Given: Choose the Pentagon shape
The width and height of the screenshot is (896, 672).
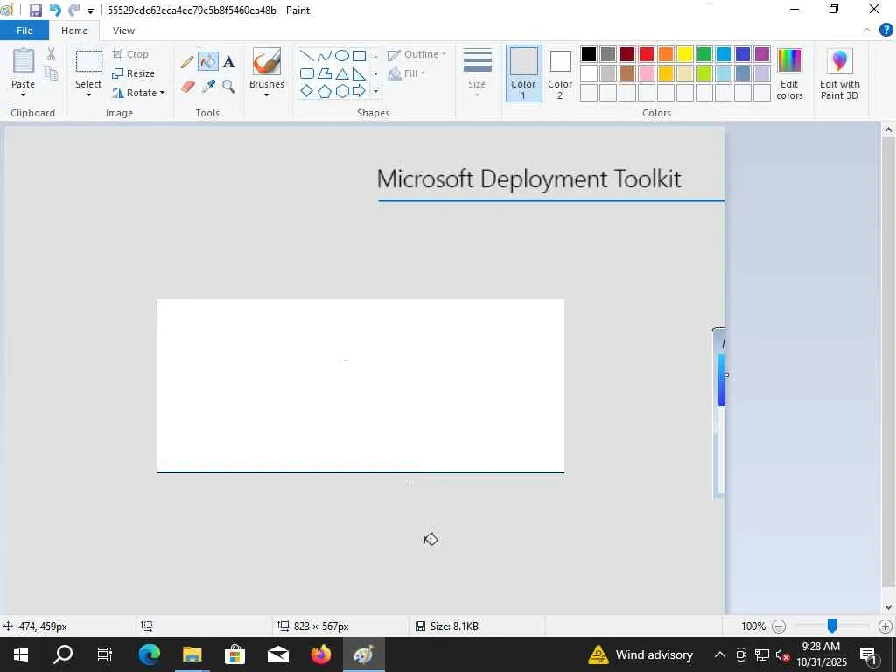Looking at the screenshot, I should coord(325,90).
